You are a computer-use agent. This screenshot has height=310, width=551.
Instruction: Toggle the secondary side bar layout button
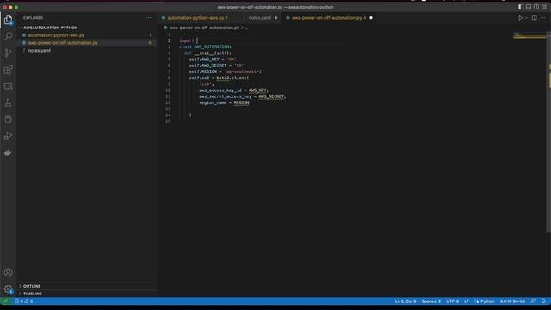click(536, 7)
